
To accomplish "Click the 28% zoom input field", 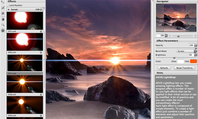I will point(160,35).
